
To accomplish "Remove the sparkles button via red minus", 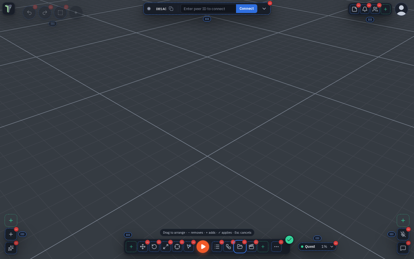I will coord(16,243).
